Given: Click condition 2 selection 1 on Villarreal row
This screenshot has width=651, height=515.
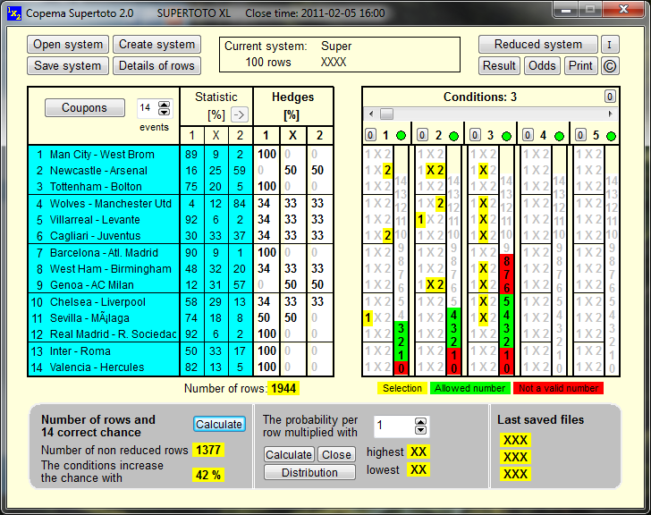Looking at the screenshot, I should [x=420, y=220].
